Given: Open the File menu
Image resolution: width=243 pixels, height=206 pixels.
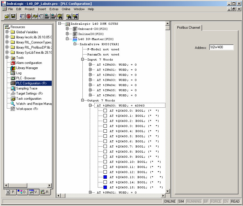Looking at the screenshot, I should 11,9.
